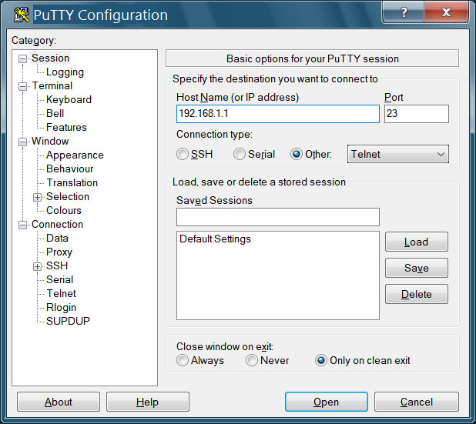Screen dimensions: 476x424
Task: Click the Host Name input field
Action: 278,114
